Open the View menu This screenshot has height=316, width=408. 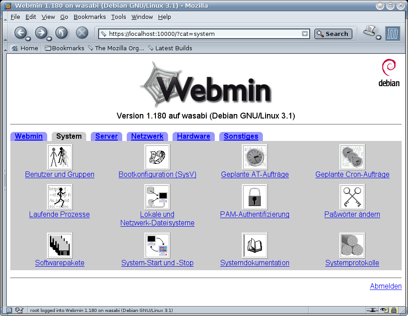coord(48,17)
